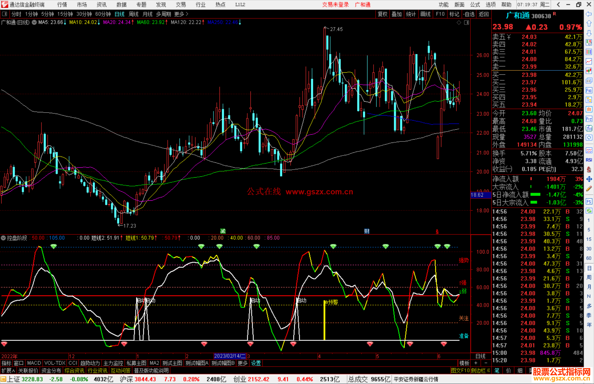Image resolution: width=594 pixels, height=384 pixels.
Task: Click the plus zoom button beside 模板
Action: point(476,363)
